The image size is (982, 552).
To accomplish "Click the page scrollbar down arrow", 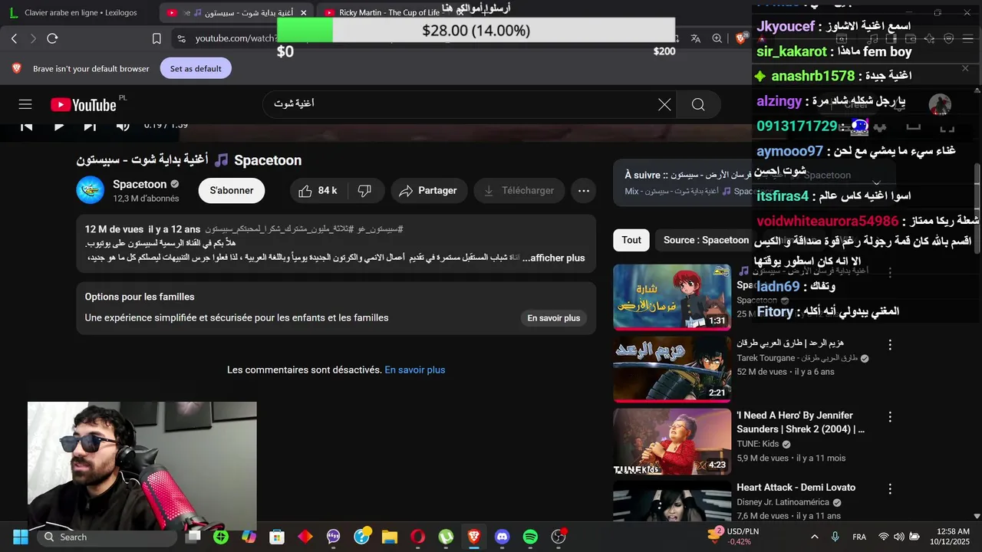I will pyautogui.click(x=977, y=516).
